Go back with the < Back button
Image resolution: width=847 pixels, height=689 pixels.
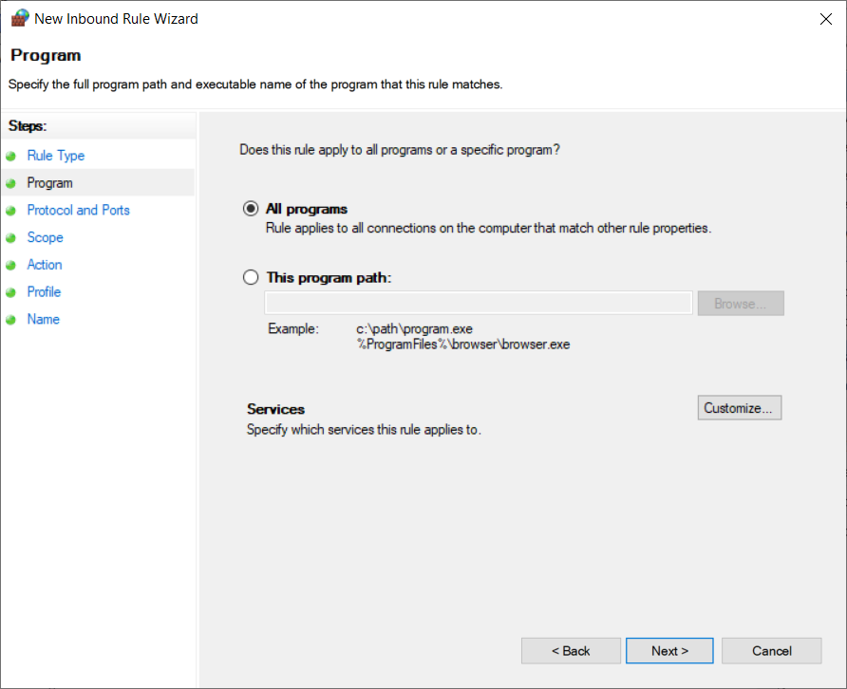[x=571, y=650]
